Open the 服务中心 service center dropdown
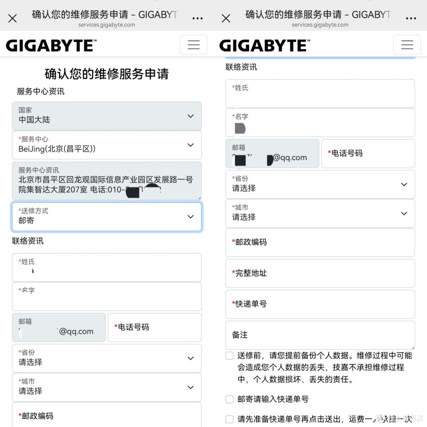This screenshot has width=427, height=427. pos(107,145)
